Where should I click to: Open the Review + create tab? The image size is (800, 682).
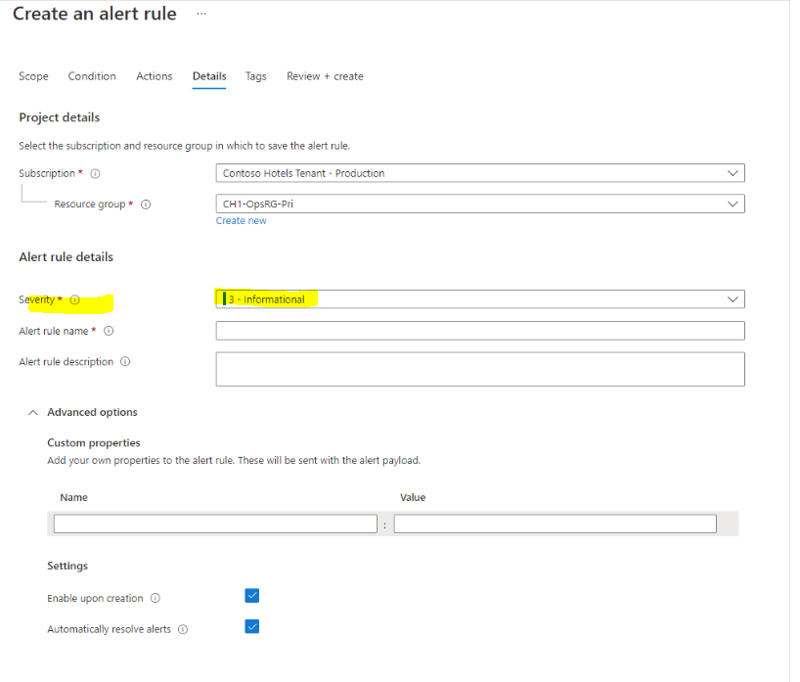coord(325,76)
